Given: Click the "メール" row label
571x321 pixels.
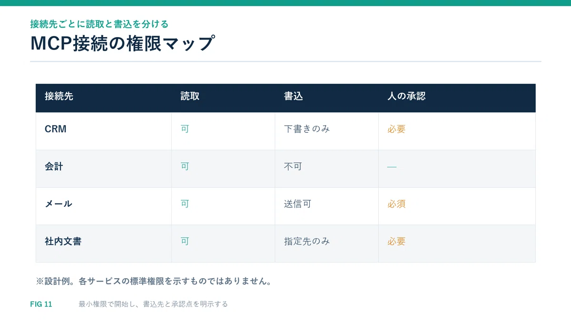Looking at the screenshot, I should click(x=59, y=204).
